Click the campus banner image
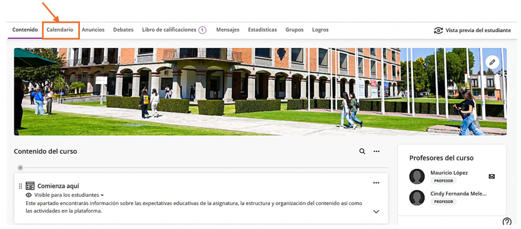This screenshot has width=521, height=229. click(x=260, y=92)
